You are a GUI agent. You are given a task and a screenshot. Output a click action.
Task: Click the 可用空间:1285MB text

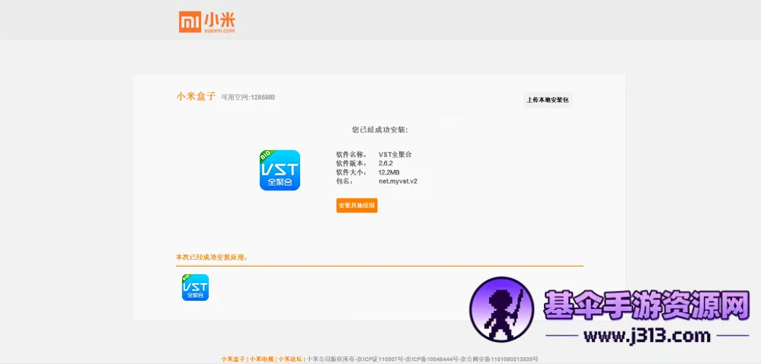point(248,97)
